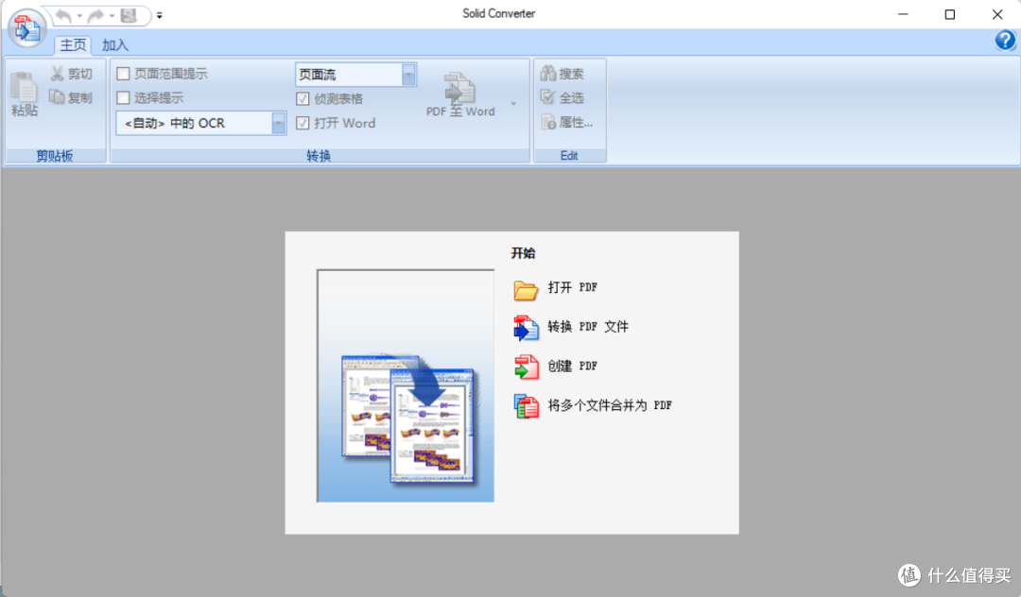
Task: Redo action in quick access toolbar
Action: click(95, 15)
